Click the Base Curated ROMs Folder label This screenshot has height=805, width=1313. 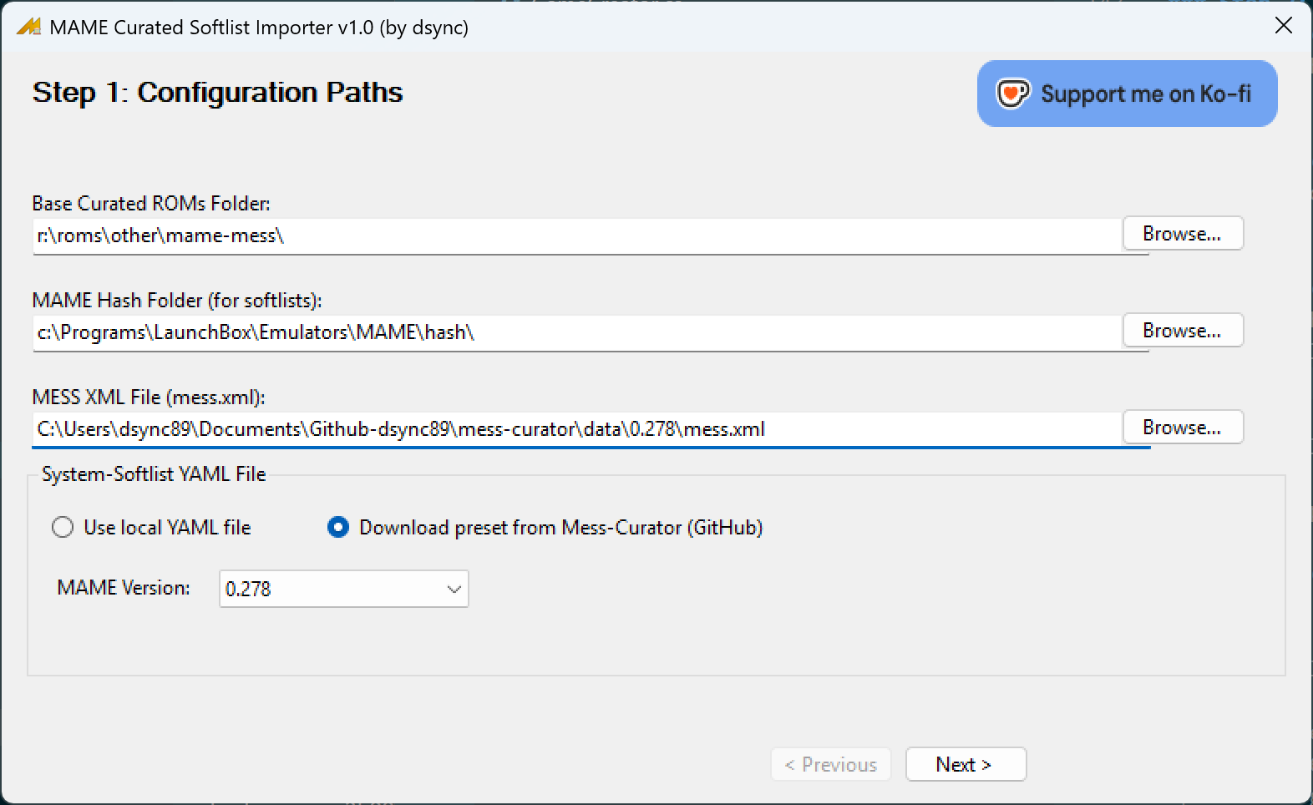point(151,203)
